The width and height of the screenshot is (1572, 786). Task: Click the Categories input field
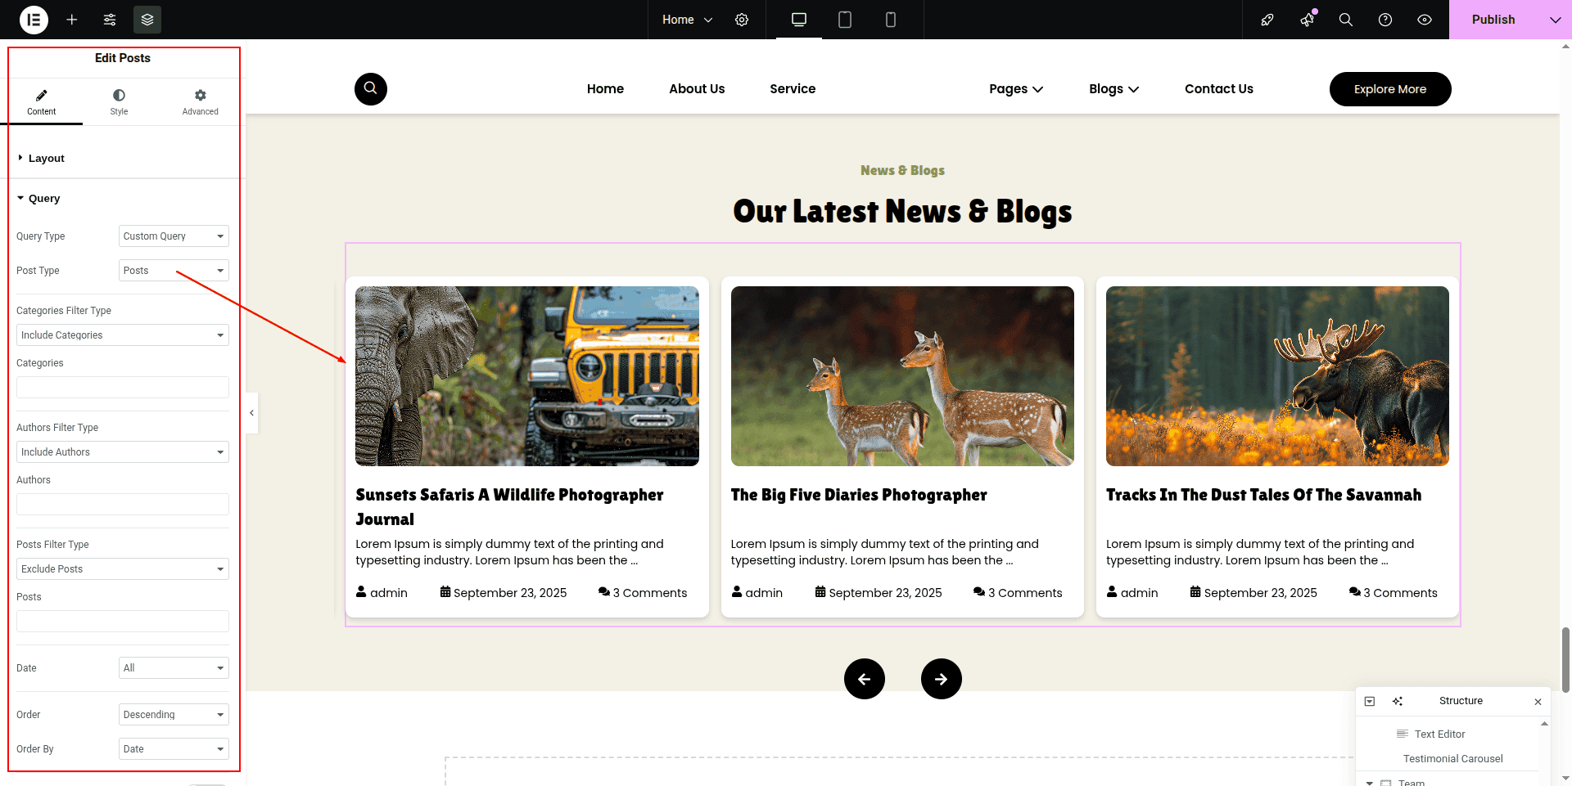123,388
